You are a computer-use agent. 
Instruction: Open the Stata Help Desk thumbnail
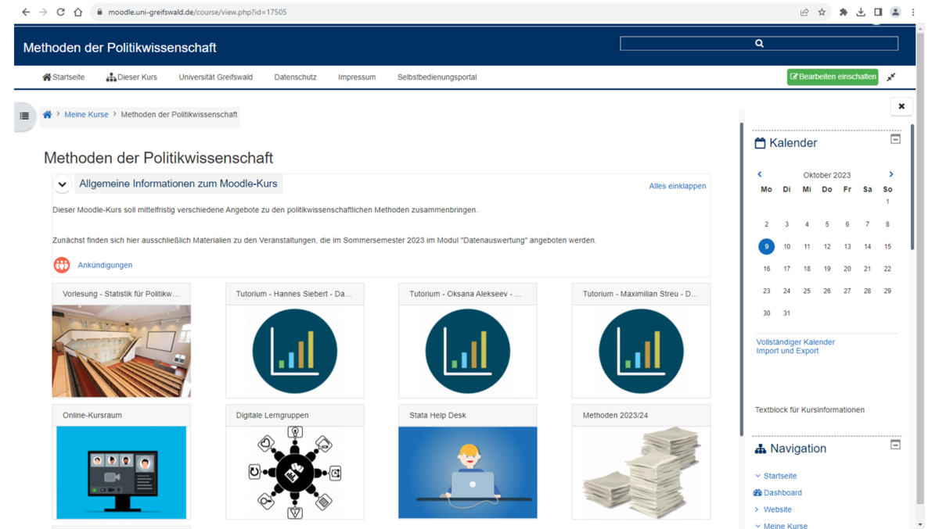[x=467, y=472]
